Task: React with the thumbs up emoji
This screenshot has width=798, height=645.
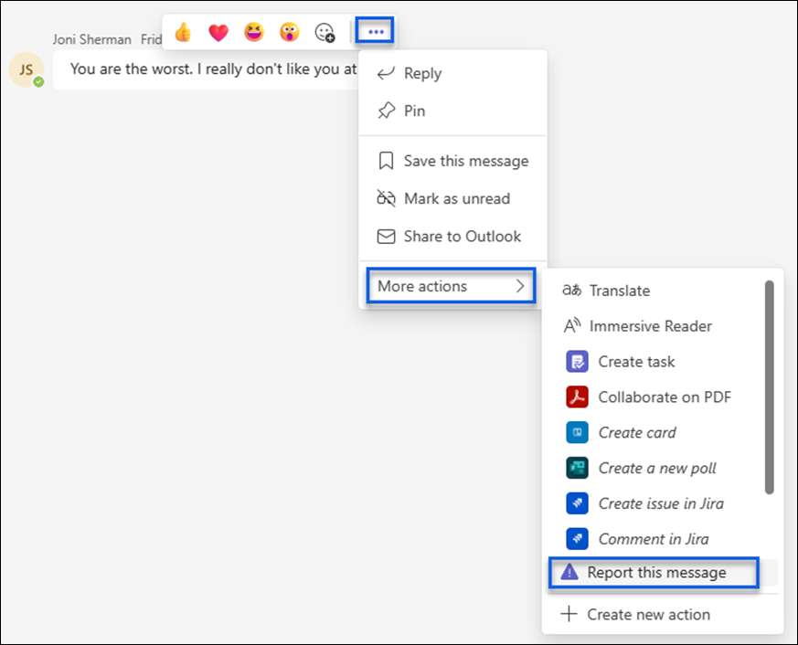Action: click(x=182, y=32)
